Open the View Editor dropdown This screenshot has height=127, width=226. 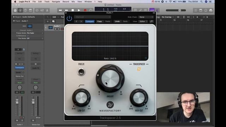143,22
